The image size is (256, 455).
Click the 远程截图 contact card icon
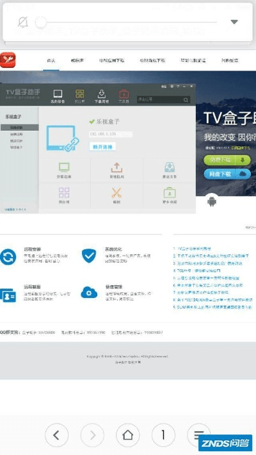(8, 295)
